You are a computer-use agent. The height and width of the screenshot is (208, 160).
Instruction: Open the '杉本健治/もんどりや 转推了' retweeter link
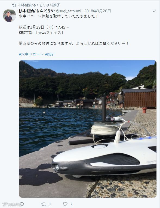click(39, 5)
